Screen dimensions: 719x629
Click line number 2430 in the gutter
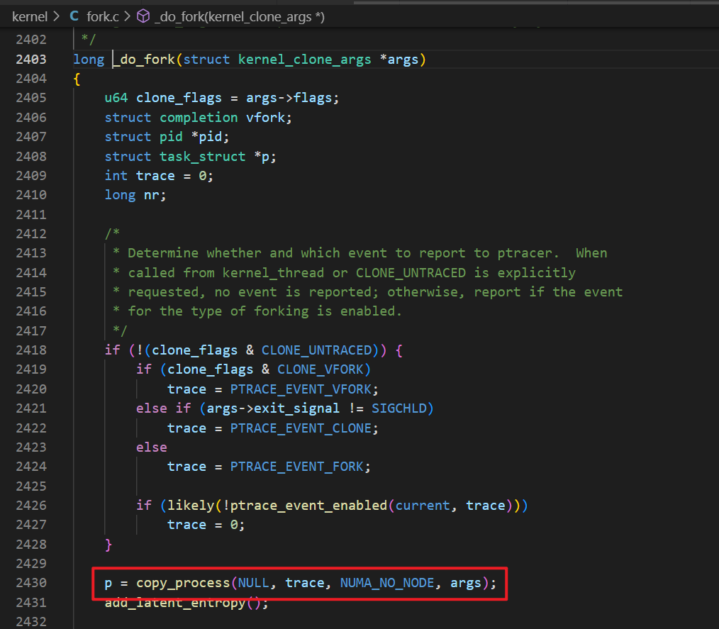(31, 583)
